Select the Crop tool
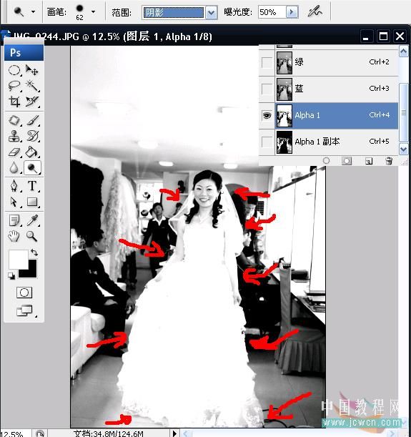Screen dimensions: 411x437 pyautogui.click(x=14, y=102)
